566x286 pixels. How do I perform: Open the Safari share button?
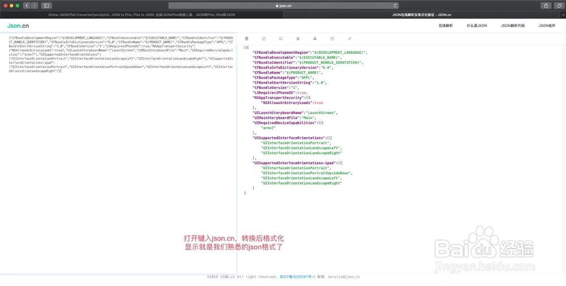(x=546, y=6)
